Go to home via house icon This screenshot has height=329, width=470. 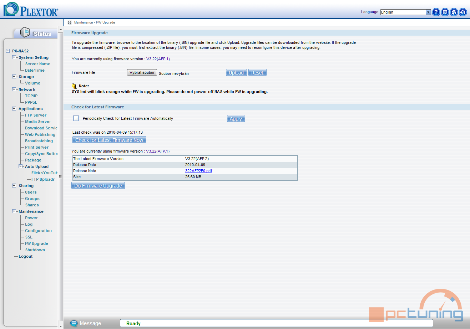[454, 12]
